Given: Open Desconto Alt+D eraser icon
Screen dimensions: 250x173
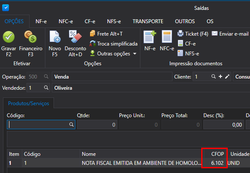Looking at the screenshot, I should tap(75, 36).
